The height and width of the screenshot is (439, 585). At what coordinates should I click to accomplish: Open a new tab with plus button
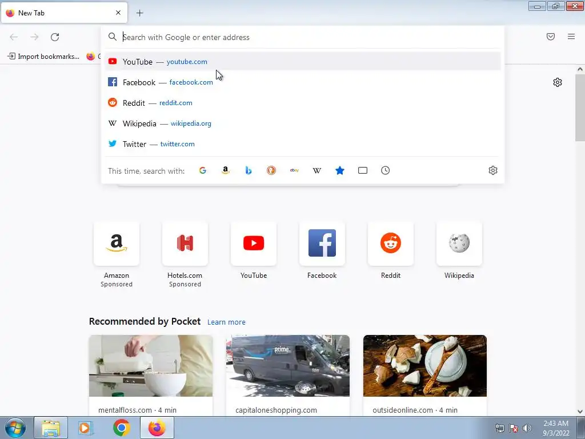[139, 13]
